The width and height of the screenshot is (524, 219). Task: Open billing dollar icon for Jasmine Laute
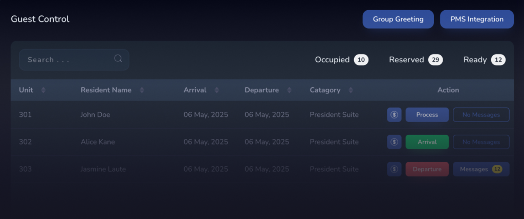pos(395,169)
